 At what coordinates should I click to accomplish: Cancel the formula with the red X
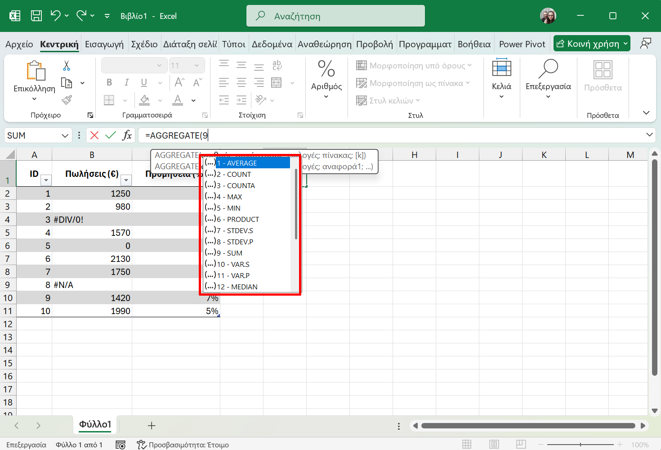tap(94, 135)
